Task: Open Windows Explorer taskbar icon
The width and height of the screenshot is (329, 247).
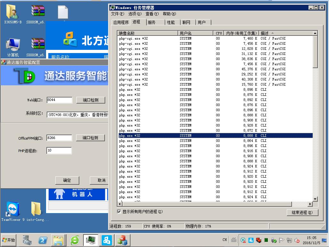Action: pos(59,240)
